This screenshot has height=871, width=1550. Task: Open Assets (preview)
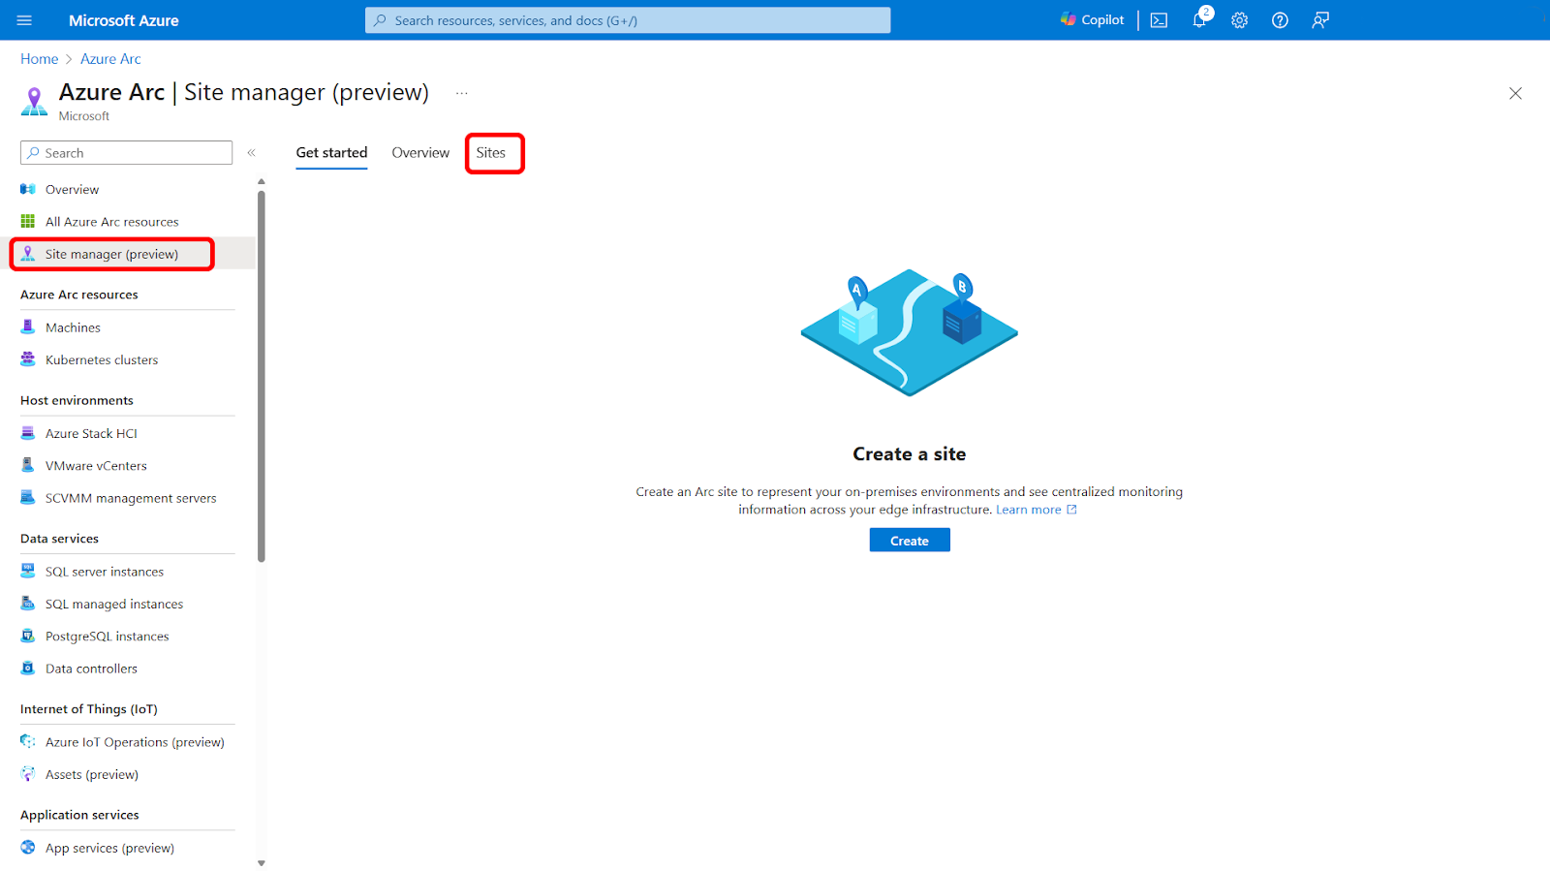point(92,775)
